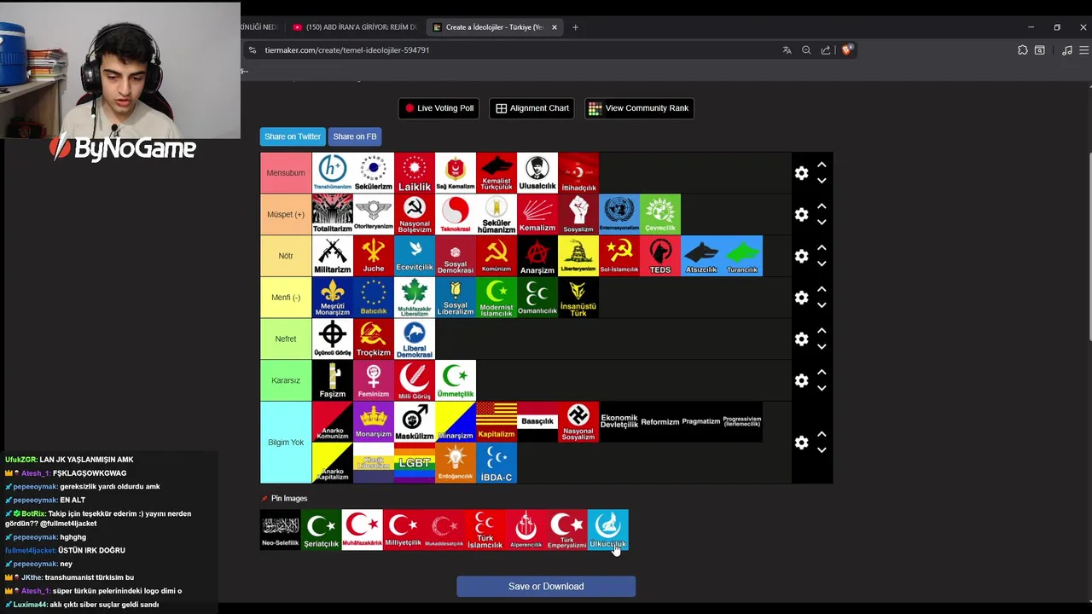Screen dimensions: 1092x614
Task: Open the media control music note icon
Action: [x=1066, y=50]
